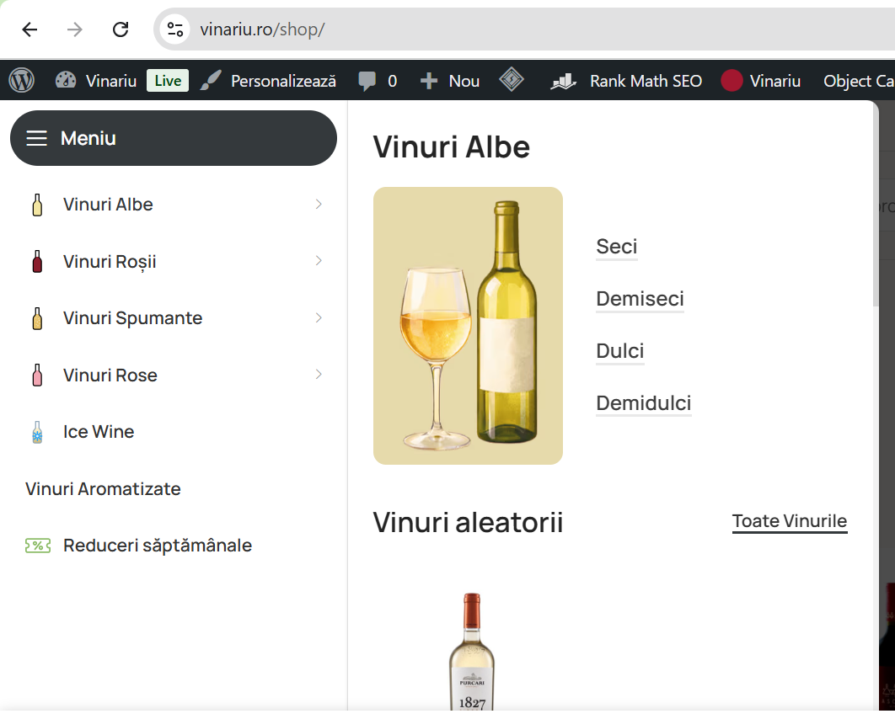Click the browser back arrow
This screenshot has width=895, height=719.
tap(29, 29)
